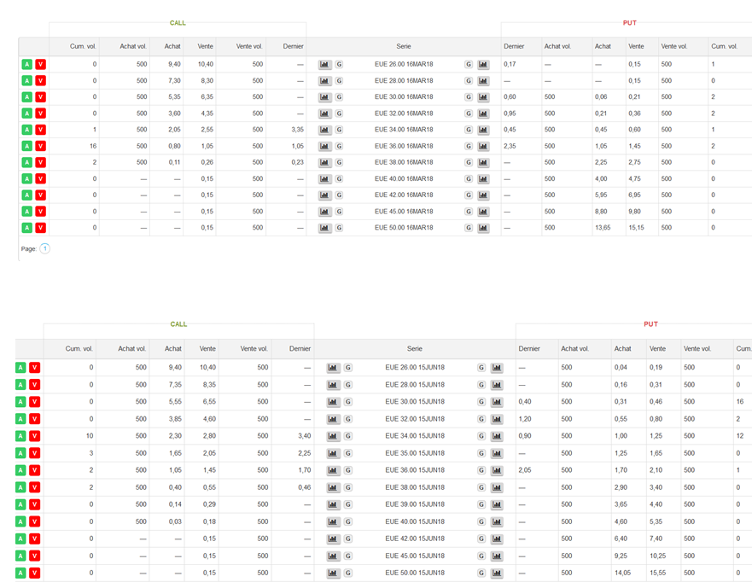Open call-side chart icon for EUE 42.00 15JUN18
This screenshot has width=752, height=588.
point(333,539)
